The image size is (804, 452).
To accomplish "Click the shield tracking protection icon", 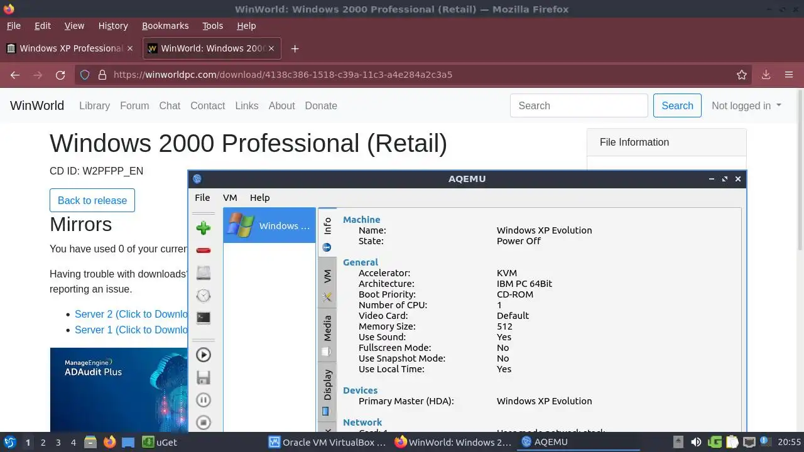I will pyautogui.click(x=85, y=75).
